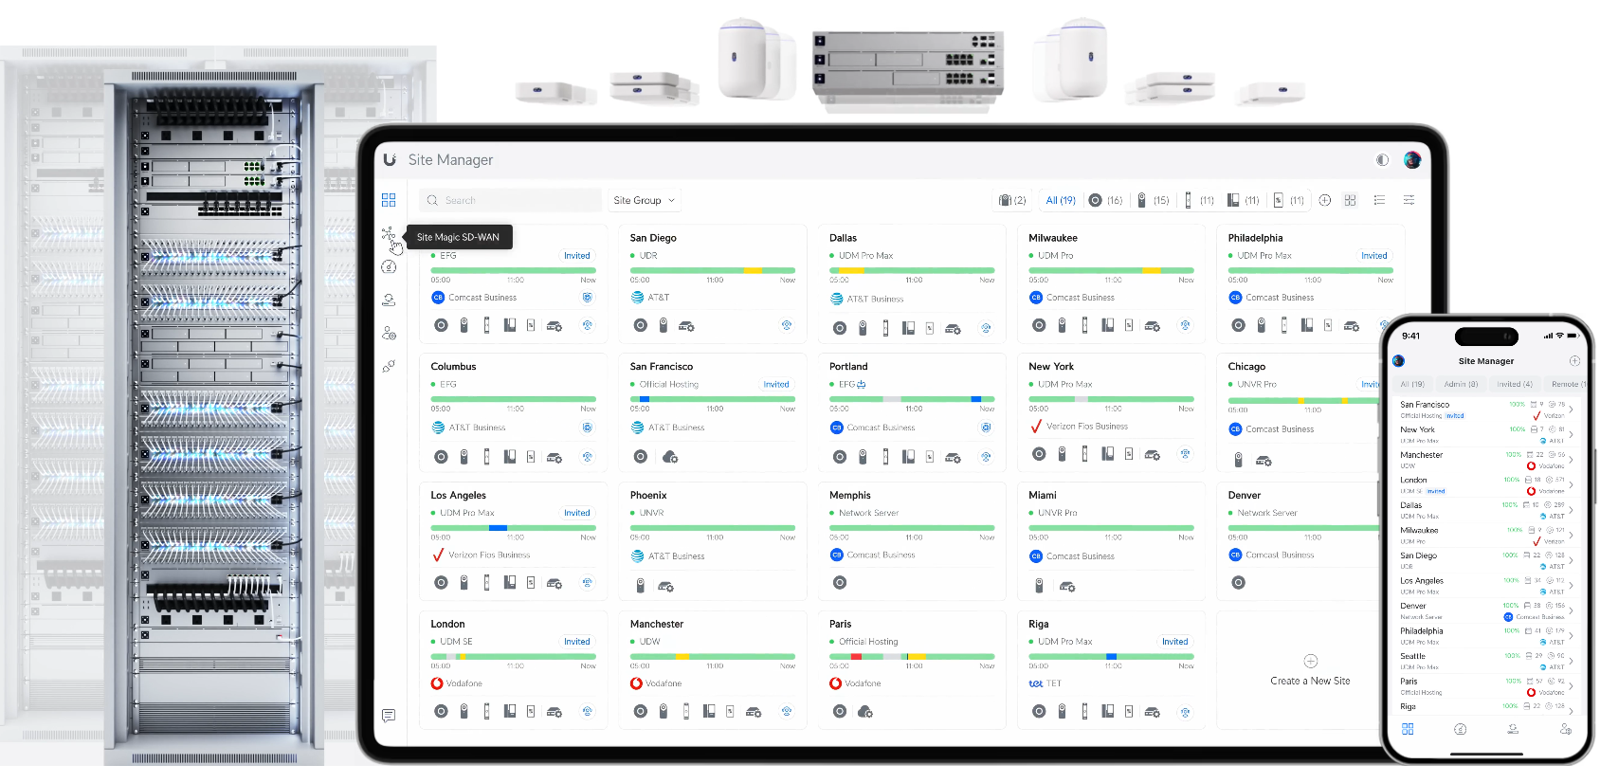
Task: Tap the profile avatar in the phone header
Action: pyautogui.click(x=1398, y=361)
